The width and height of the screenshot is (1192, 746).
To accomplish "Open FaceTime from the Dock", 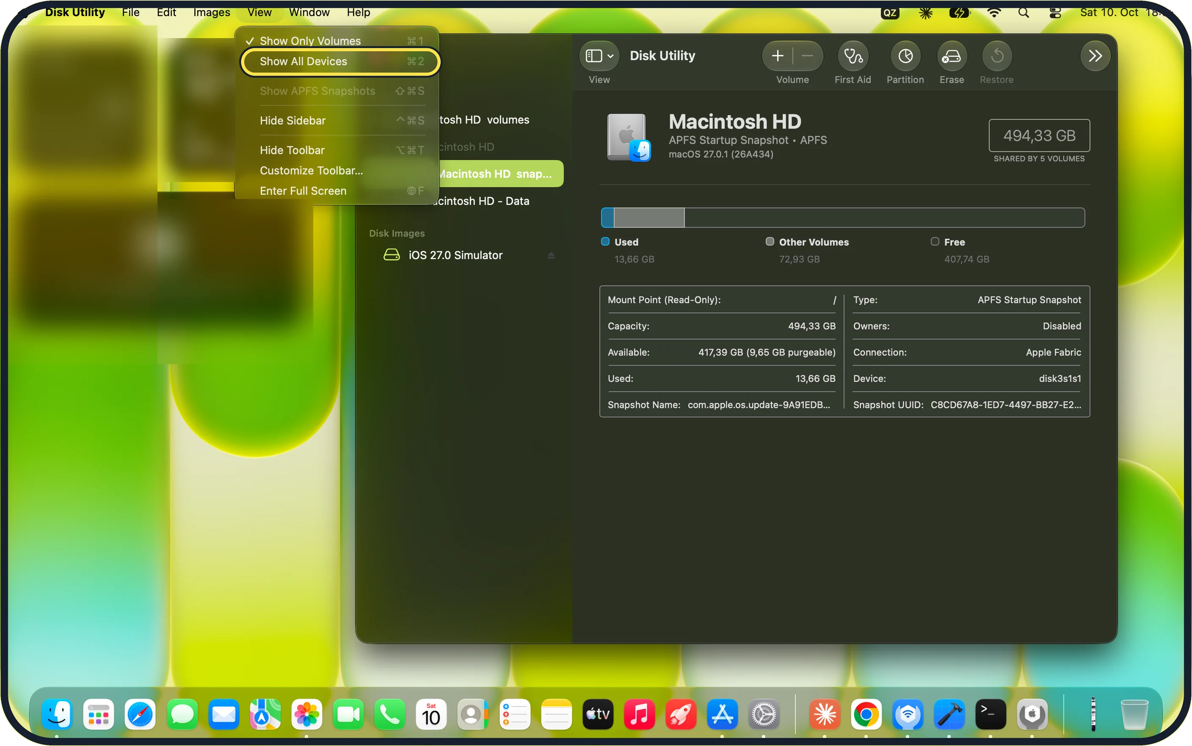I will (348, 715).
